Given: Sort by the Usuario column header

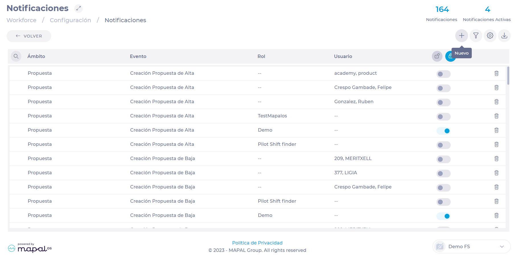Looking at the screenshot, I should point(343,56).
